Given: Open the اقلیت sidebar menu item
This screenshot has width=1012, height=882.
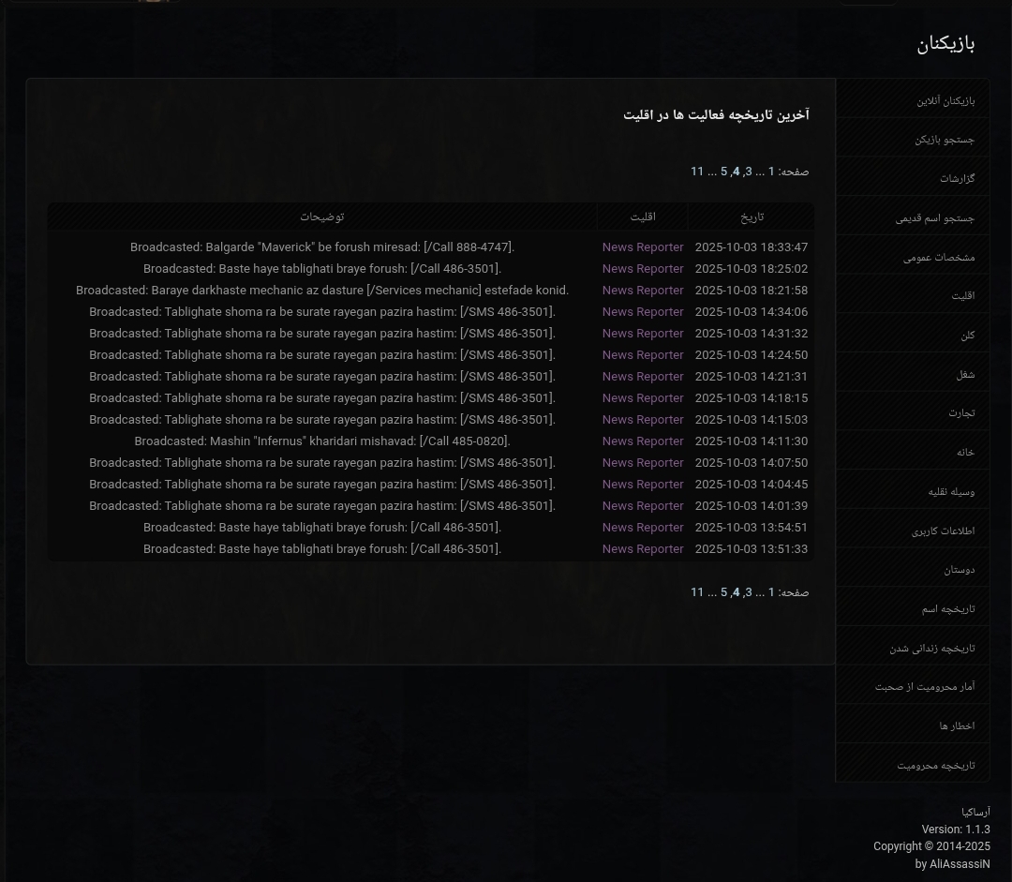Looking at the screenshot, I should (962, 296).
